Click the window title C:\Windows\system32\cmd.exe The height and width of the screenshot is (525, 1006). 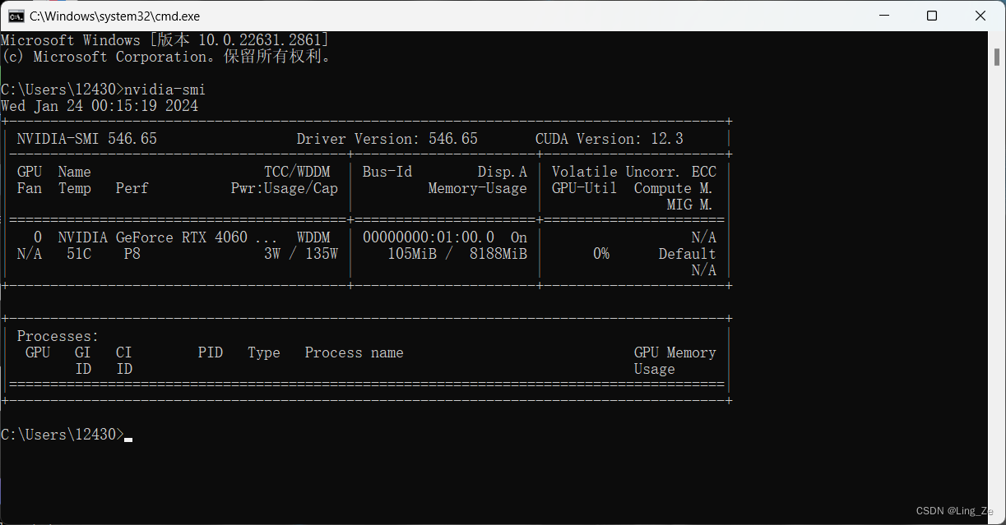[114, 16]
